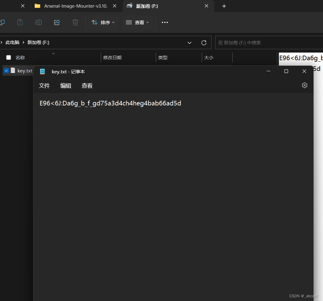The image size is (323, 301).
Task: Sort by the 修改日期 column header
Action: [112, 57]
